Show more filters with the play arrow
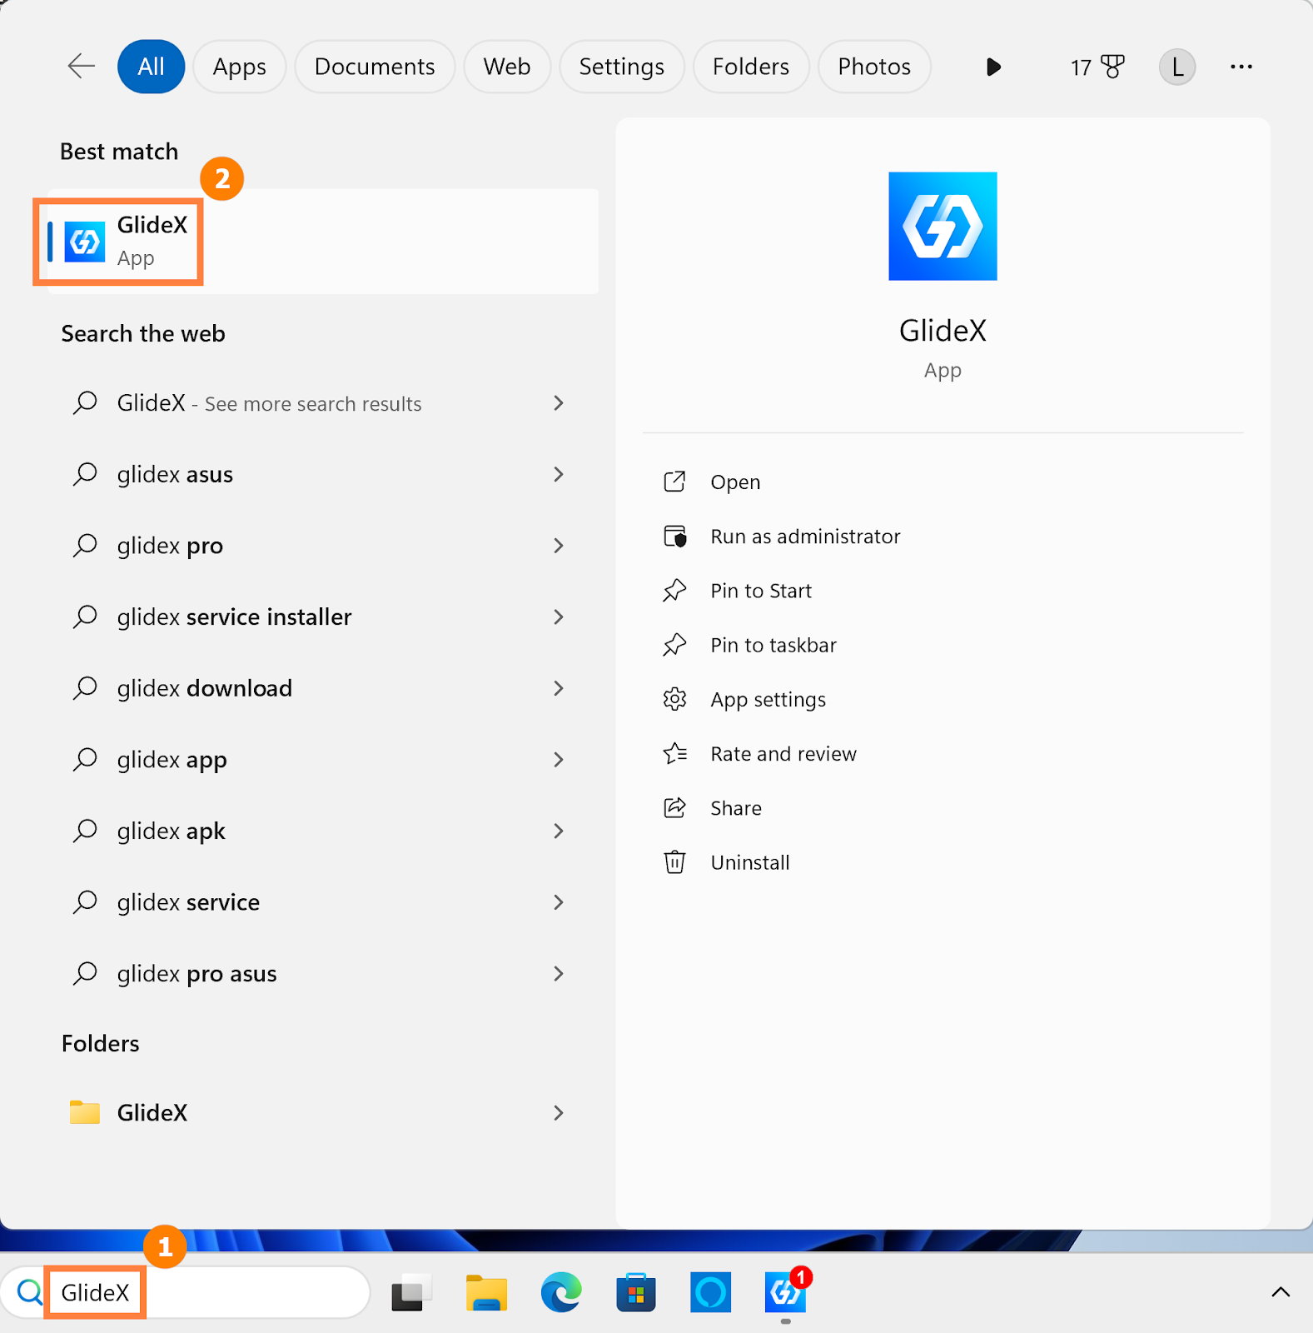 [993, 67]
